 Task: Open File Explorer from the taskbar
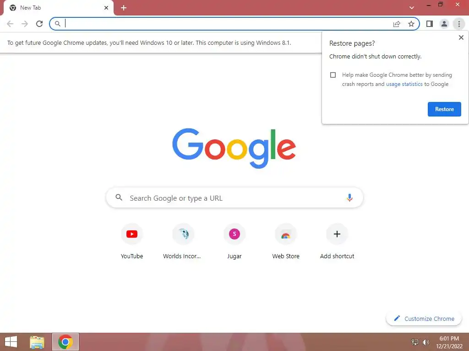[x=37, y=342]
